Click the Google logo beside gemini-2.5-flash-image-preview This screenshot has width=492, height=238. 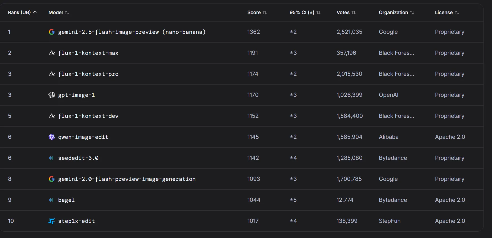point(52,32)
